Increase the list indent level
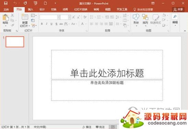 coord(112,17)
